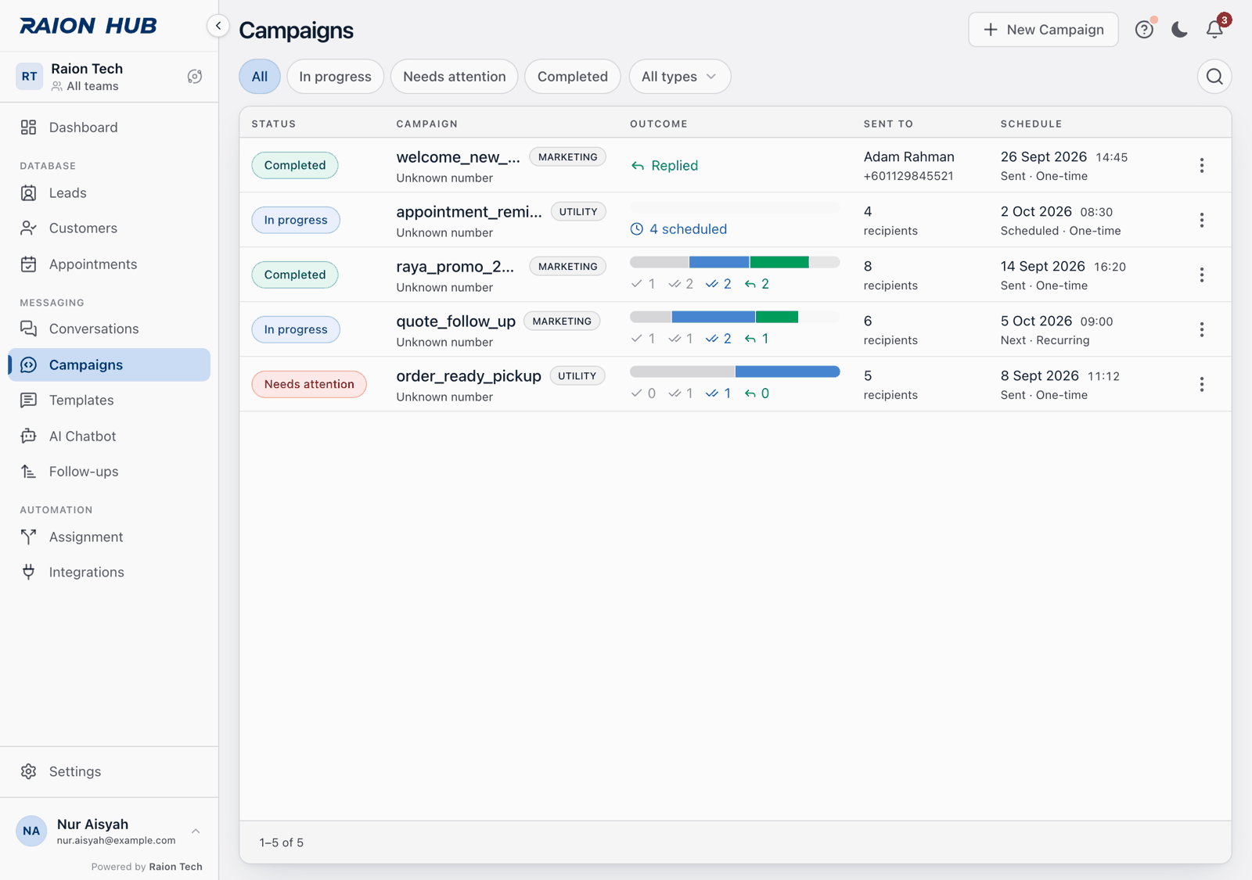Filter campaigns by Needs attention

454,77
